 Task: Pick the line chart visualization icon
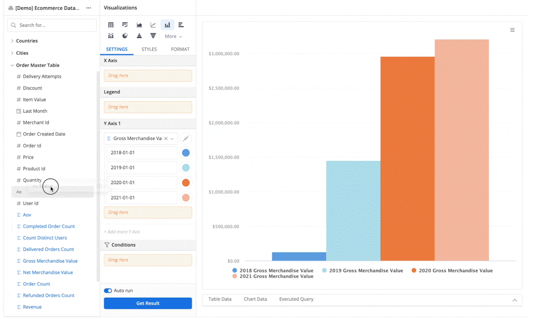click(153, 25)
